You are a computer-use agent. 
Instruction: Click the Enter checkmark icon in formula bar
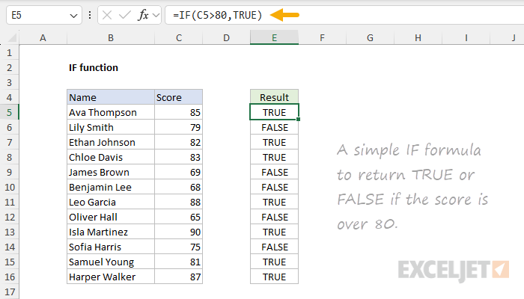[125, 15]
